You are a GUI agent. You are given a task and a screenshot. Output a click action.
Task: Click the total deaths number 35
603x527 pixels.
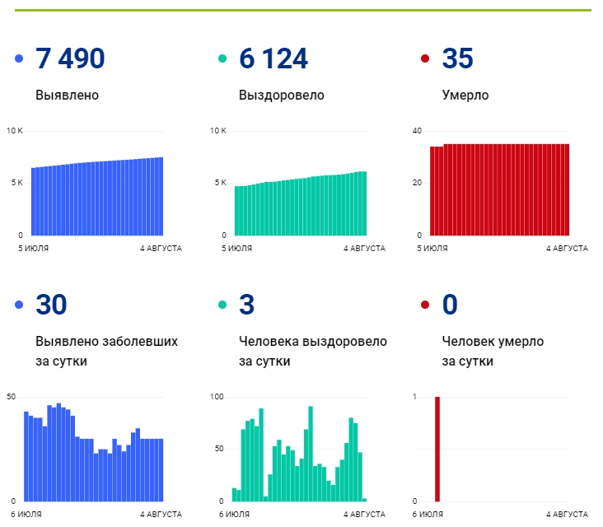[457, 58]
